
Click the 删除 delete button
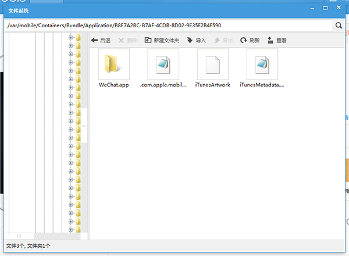(x=128, y=40)
